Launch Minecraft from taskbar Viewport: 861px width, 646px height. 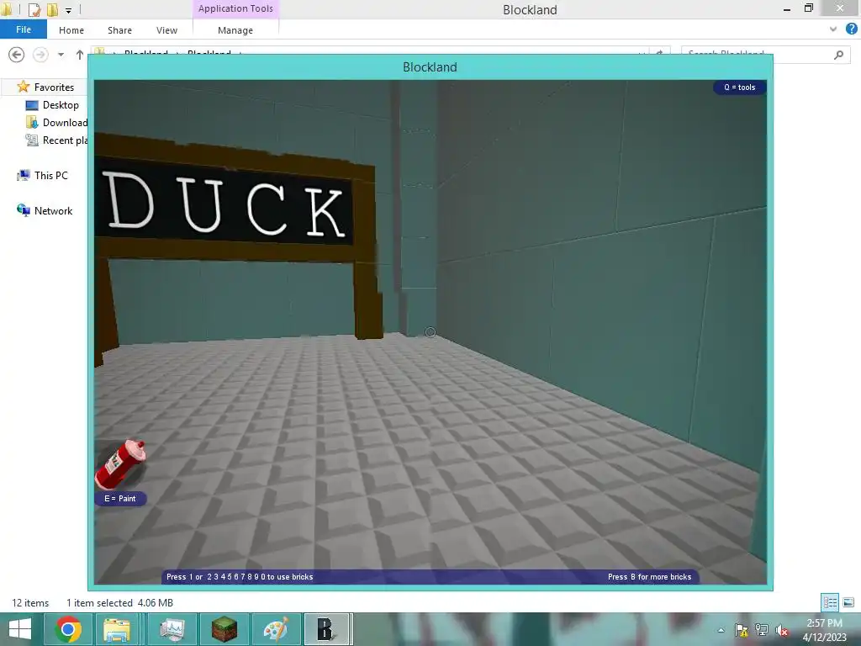[x=224, y=629]
